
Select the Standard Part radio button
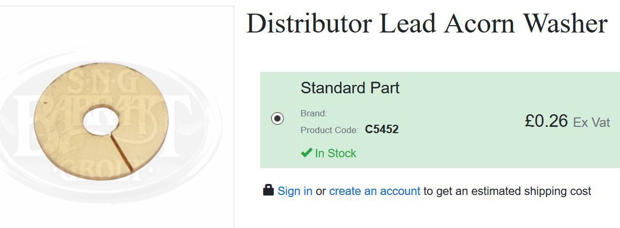click(277, 118)
